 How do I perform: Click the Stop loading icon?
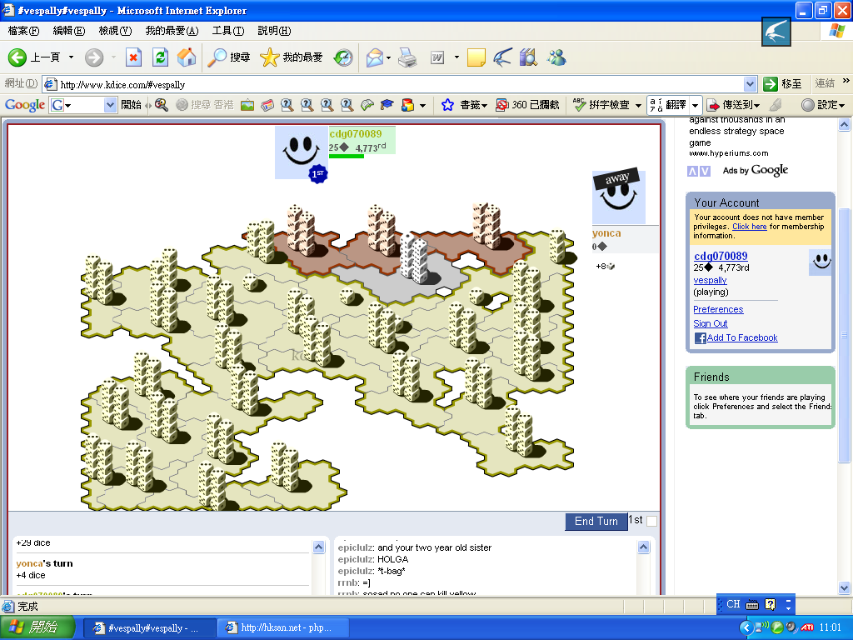[133, 57]
